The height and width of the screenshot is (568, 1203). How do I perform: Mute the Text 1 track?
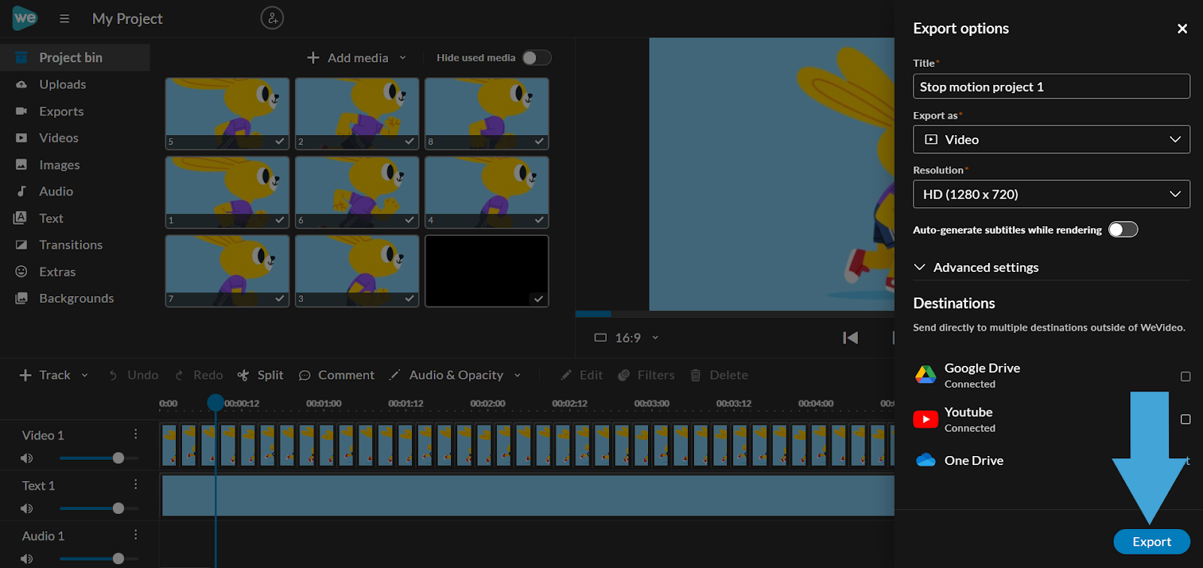click(27, 509)
